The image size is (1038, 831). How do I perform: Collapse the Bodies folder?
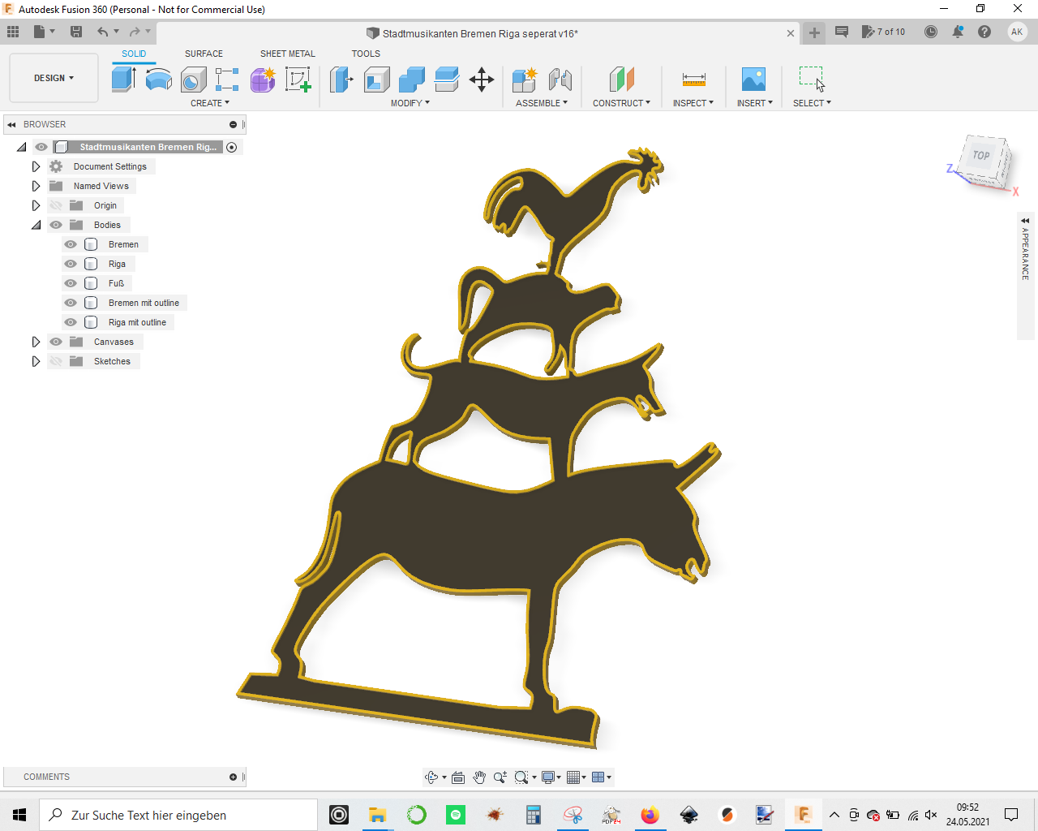pos(36,225)
